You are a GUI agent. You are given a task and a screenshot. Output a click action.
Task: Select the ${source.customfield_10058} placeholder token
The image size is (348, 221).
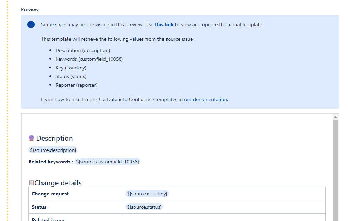tap(107, 162)
